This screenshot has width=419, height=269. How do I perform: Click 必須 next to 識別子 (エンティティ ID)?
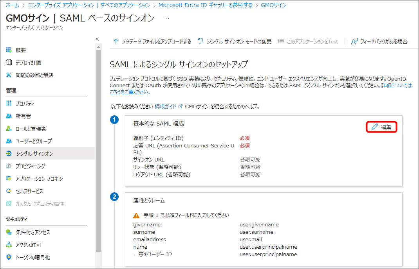tap(245, 138)
